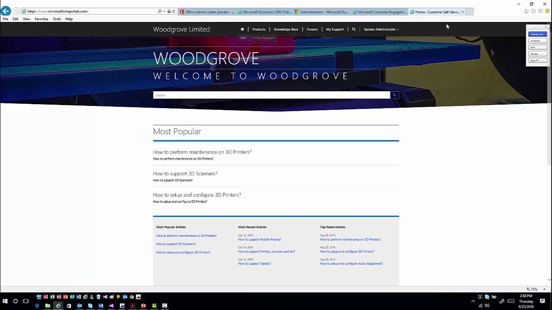Open Knowledge Base in portal navigation

pyautogui.click(x=286, y=29)
